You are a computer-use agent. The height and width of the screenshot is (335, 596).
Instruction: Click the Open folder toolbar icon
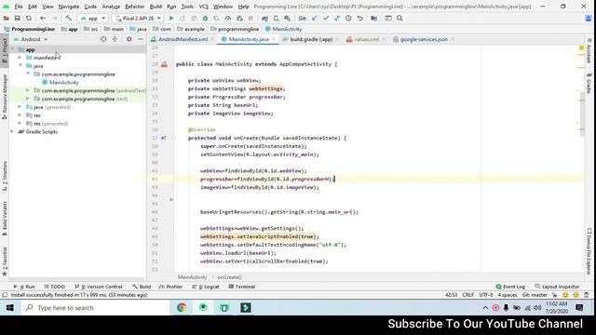coord(7,19)
